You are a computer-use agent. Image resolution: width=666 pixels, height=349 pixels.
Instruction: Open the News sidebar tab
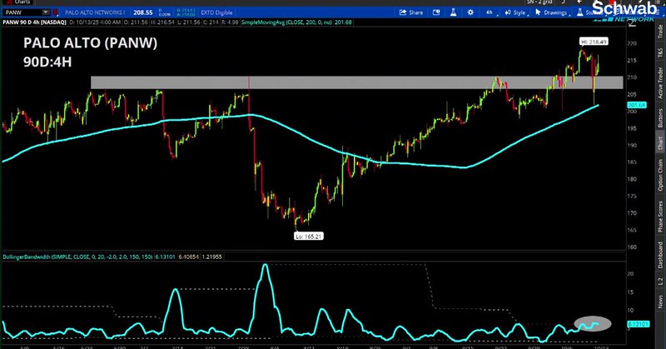click(x=660, y=302)
